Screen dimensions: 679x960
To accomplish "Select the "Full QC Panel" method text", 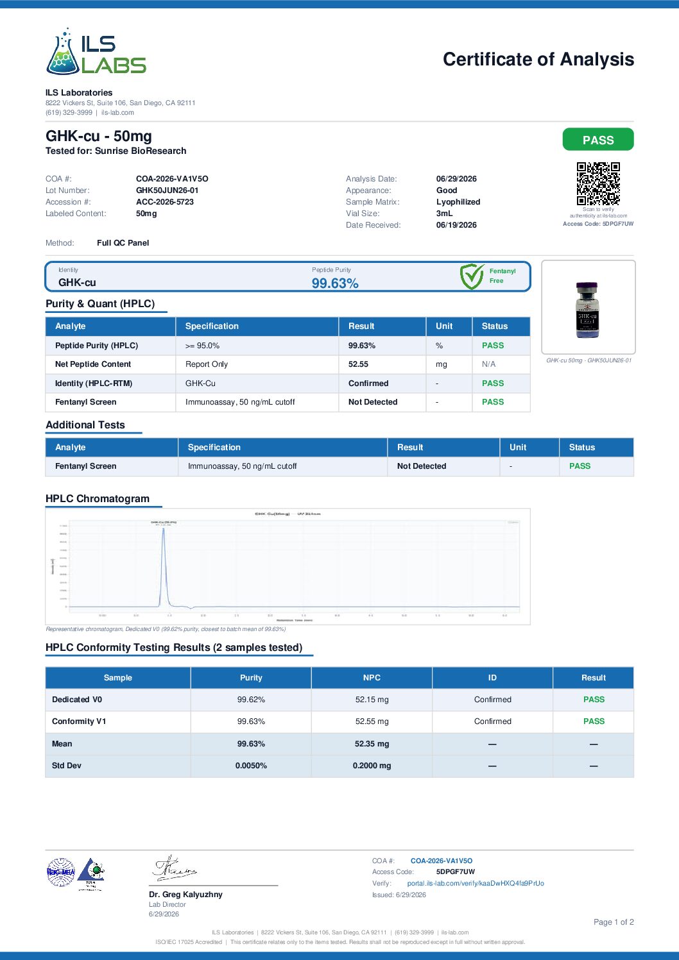I will click(x=123, y=243).
